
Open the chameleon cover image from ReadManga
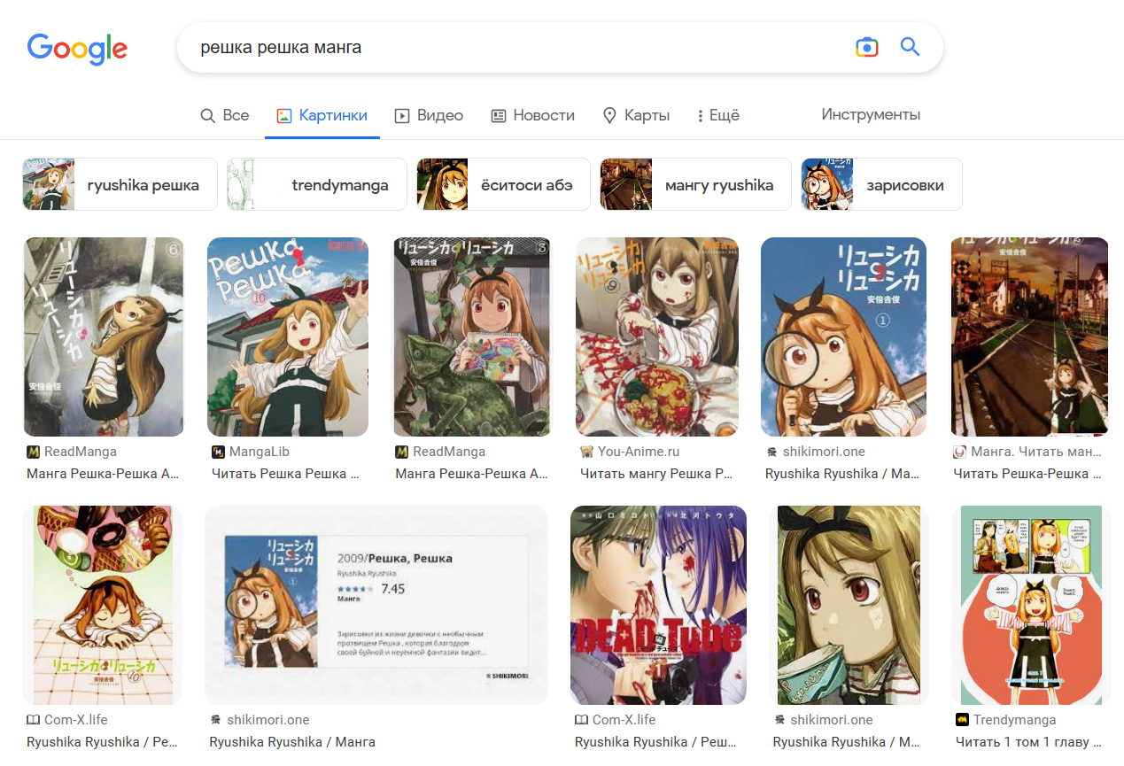click(x=471, y=337)
